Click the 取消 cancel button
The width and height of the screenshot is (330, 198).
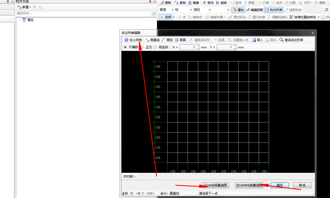pos(302,185)
